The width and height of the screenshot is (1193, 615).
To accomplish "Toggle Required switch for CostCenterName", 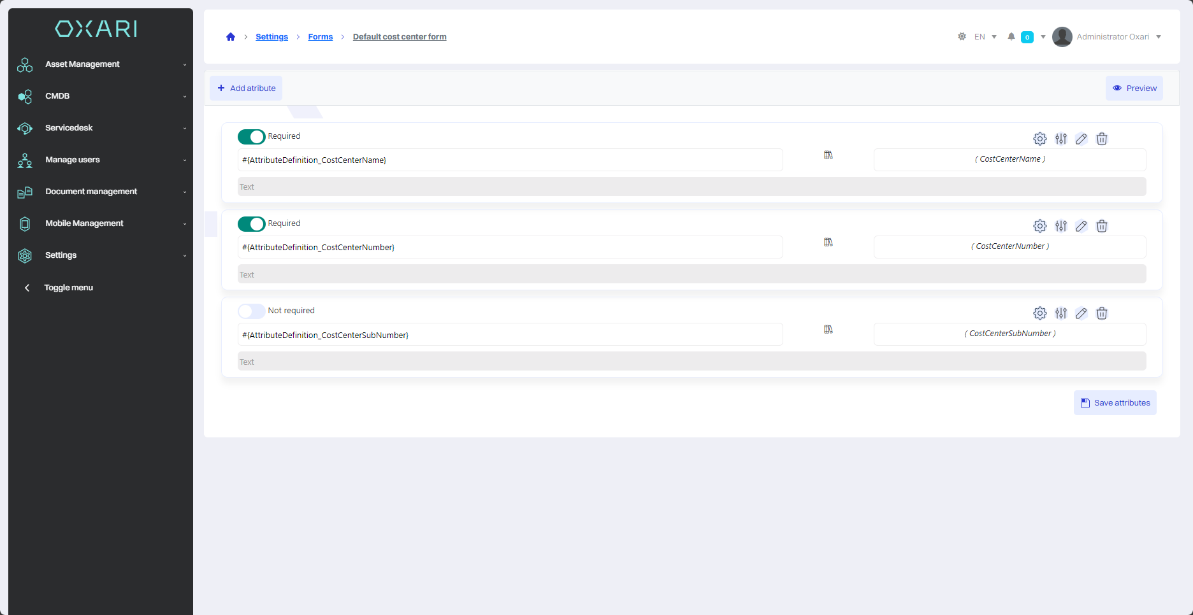I will (x=251, y=137).
